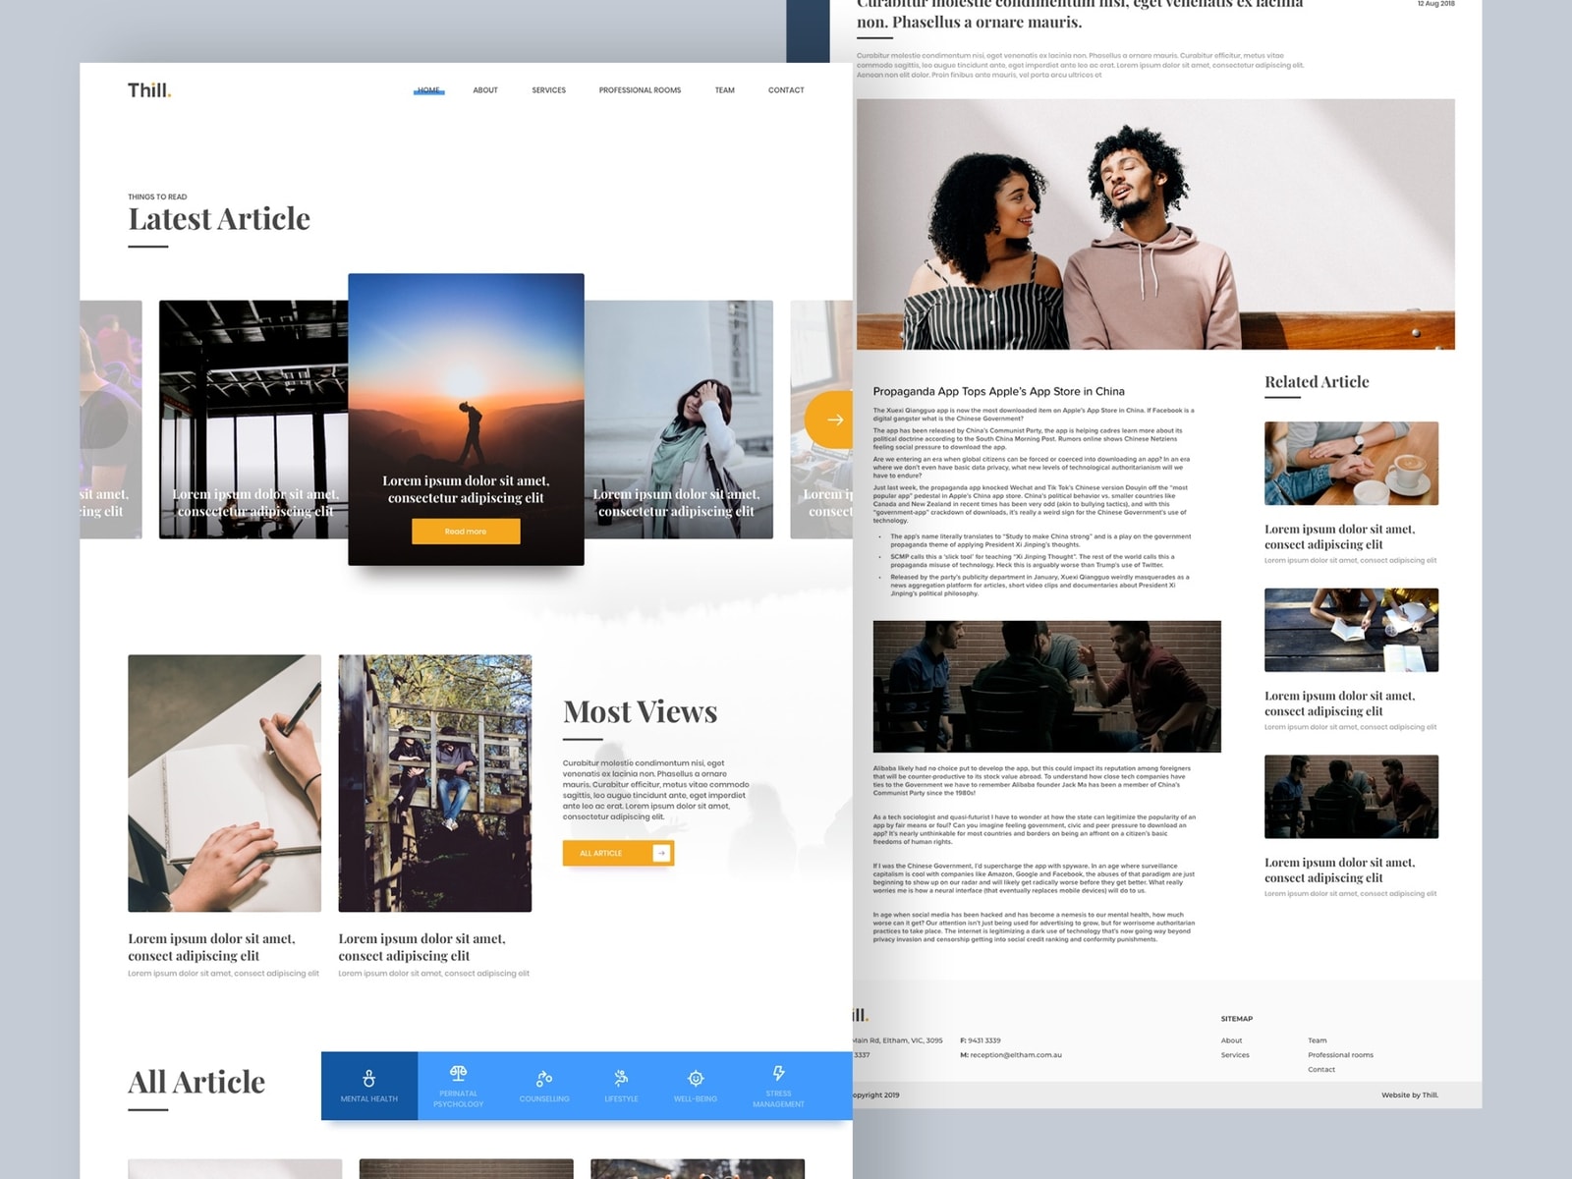Click the All Article button
Viewport: 1572px width, 1179px height.
(618, 853)
